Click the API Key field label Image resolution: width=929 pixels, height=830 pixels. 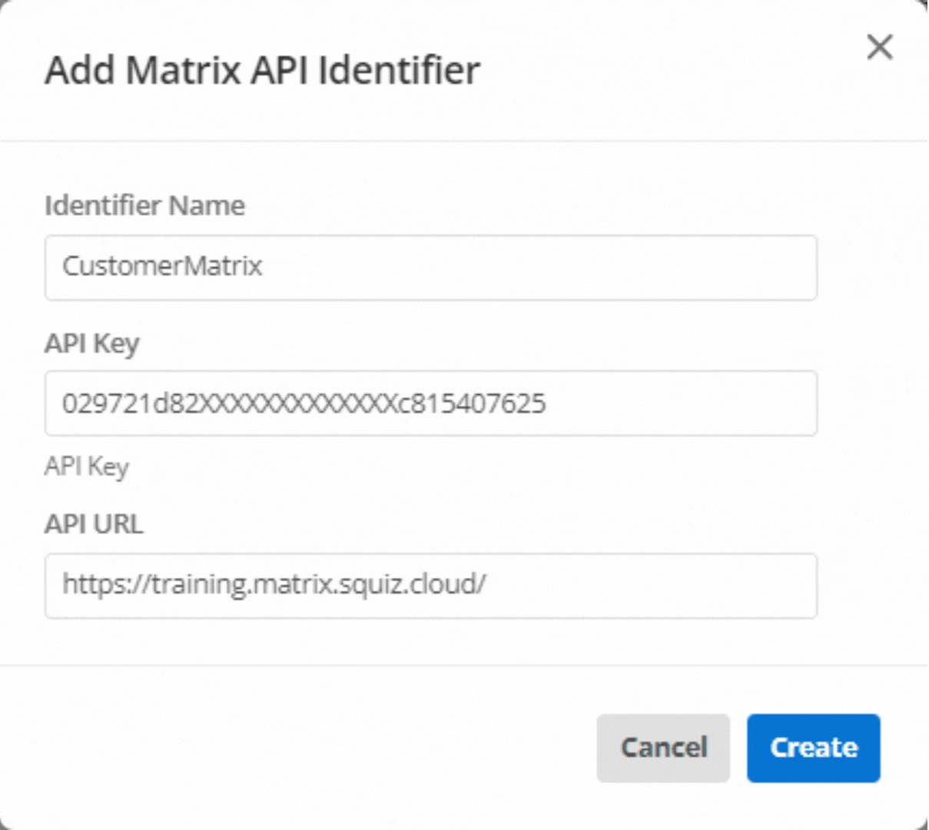tap(91, 344)
